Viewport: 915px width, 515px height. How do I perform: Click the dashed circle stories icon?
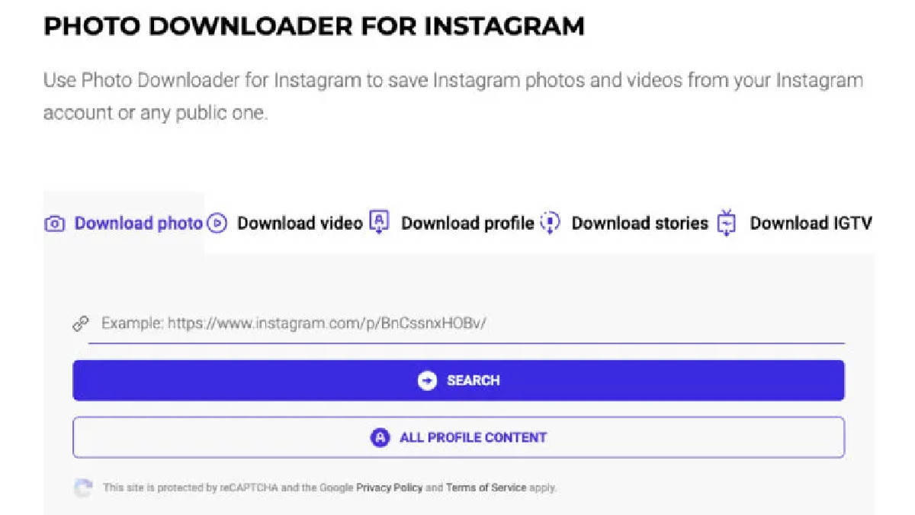550,222
